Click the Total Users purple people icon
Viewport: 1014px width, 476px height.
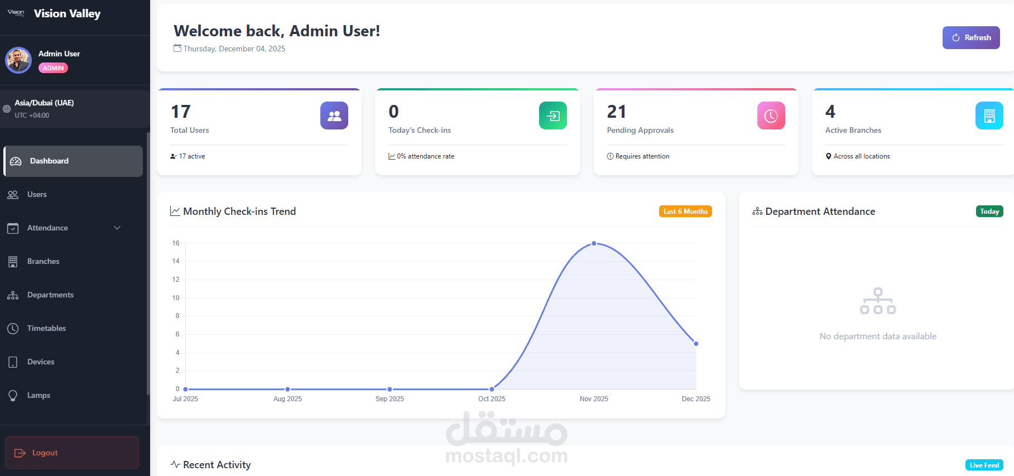(x=334, y=116)
